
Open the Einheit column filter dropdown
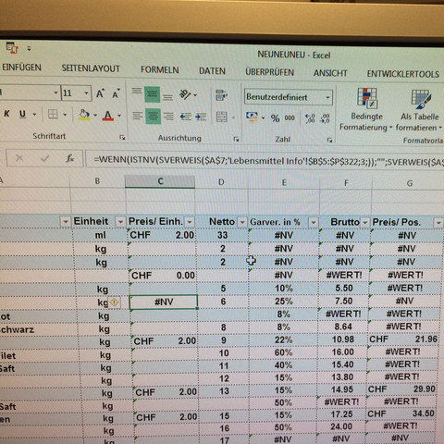click(120, 221)
